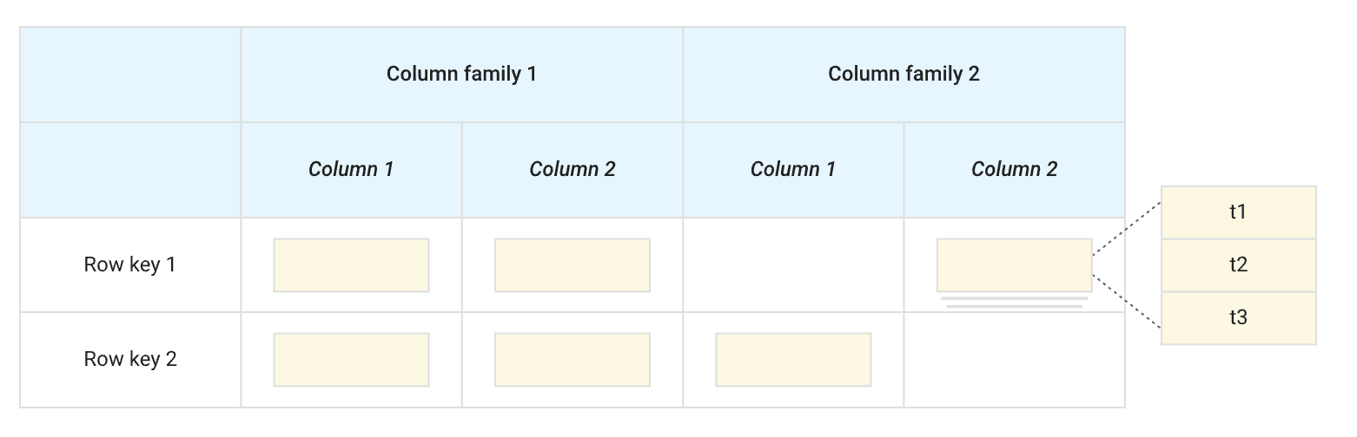
Task: Click the Row key 1 label
Action: coord(129,264)
